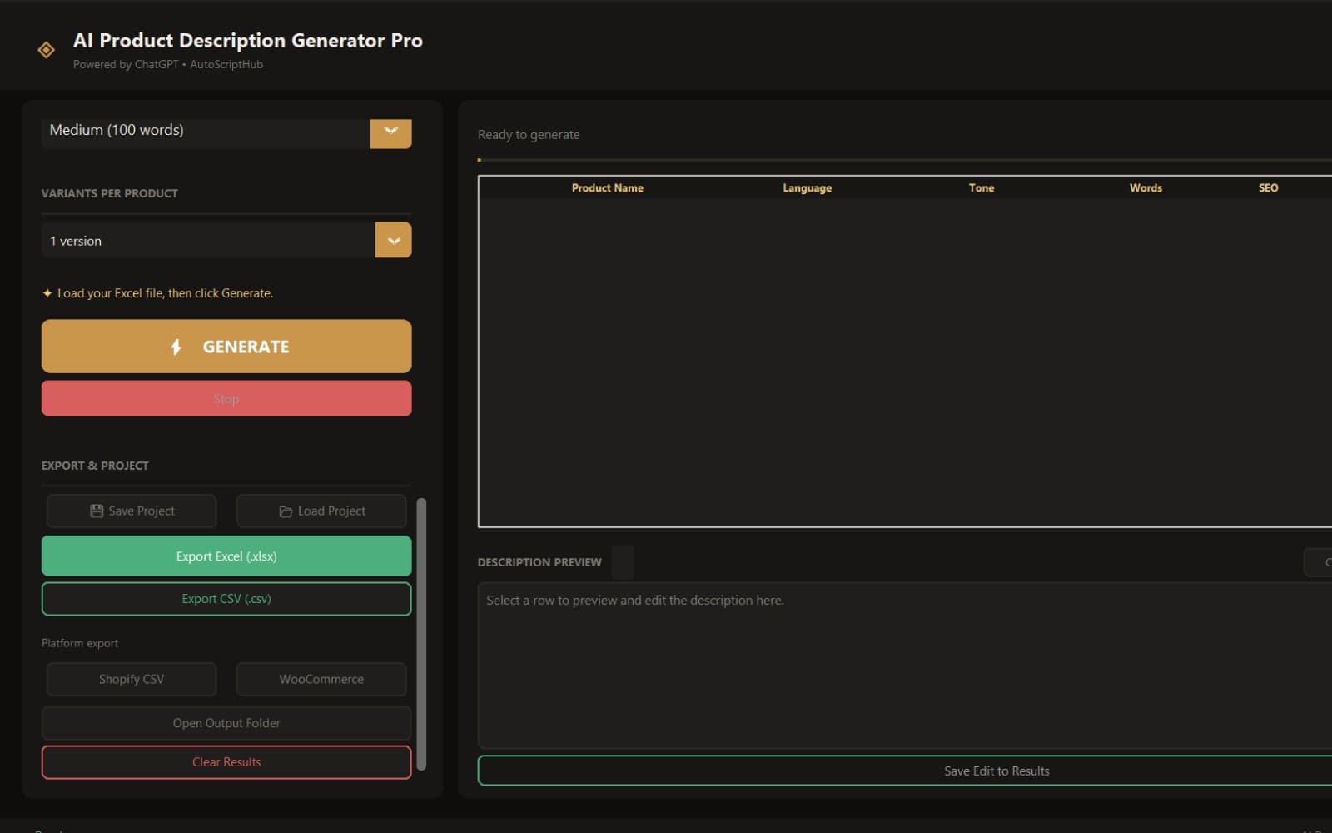Screen dimensions: 1332x833
Task: Click the left panel vertical scrollbar
Action: point(421,634)
